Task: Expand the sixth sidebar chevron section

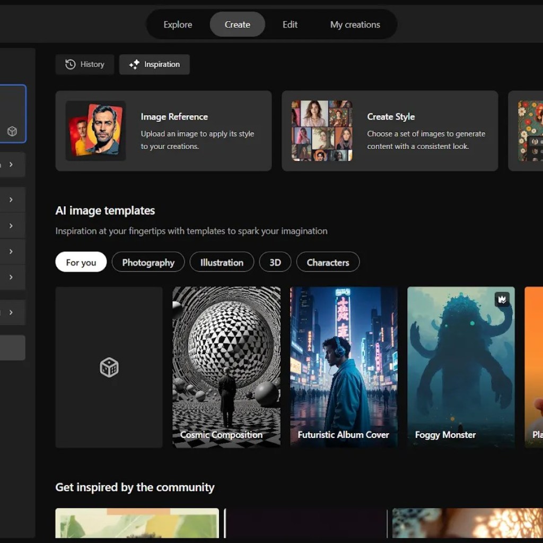Action: (11, 312)
